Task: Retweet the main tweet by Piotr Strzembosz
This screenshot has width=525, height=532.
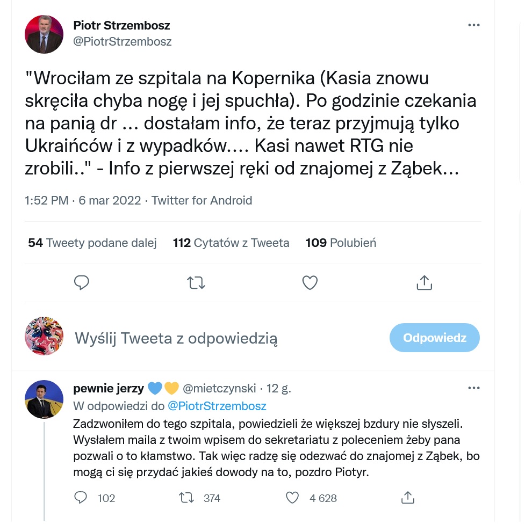Action: pos(196,282)
